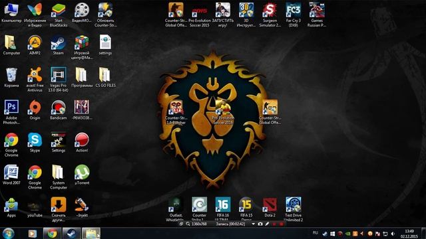Open the CS GO FILES folder

coord(105,78)
